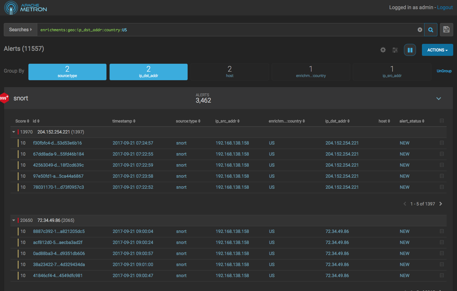This screenshot has width=457, height=291.
Task: Check the box for alert 38a23422-7...4d329434da
Action: coord(442,264)
